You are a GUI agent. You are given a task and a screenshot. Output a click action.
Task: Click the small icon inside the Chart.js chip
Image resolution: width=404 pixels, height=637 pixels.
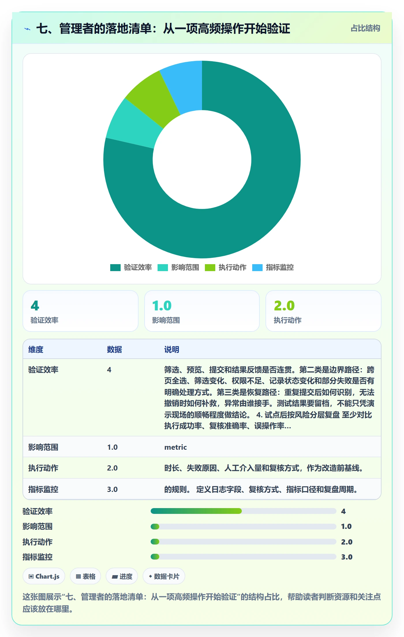point(31,577)
